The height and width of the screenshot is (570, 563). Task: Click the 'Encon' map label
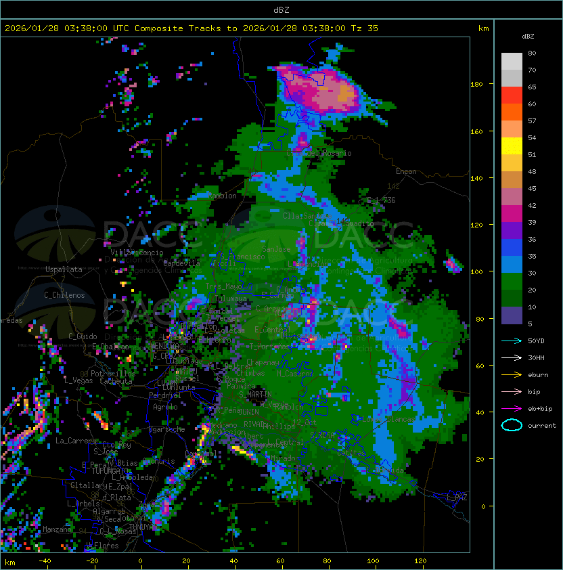406,171
